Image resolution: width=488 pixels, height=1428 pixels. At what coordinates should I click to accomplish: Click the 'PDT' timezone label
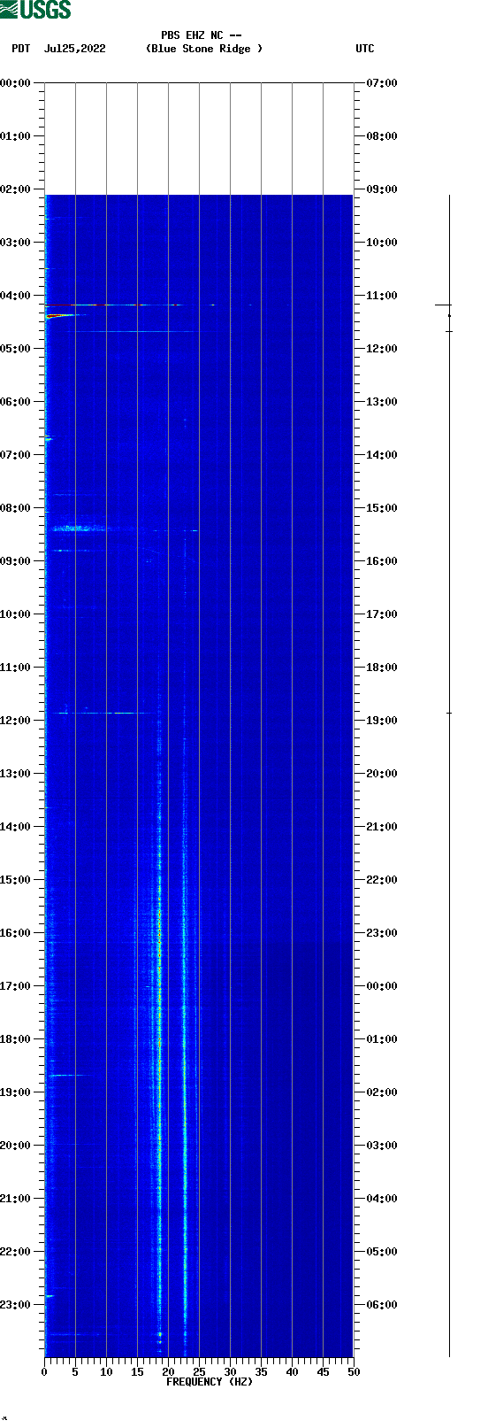click(20, 49)
